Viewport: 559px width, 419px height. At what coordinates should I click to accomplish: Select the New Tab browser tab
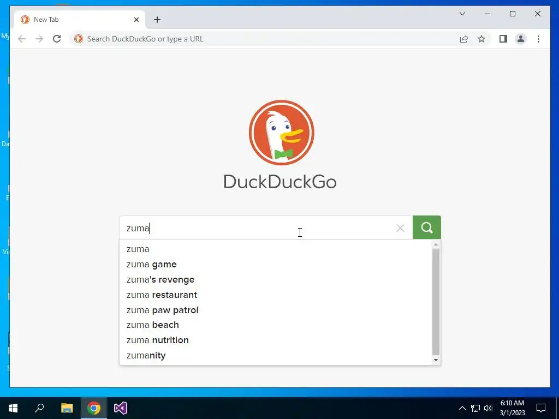click(x=80, y=20)
